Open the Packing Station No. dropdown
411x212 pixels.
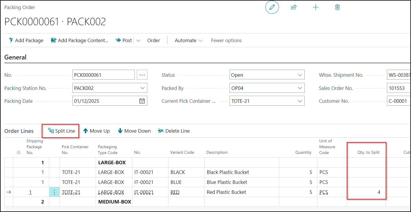pyautogui.click(x=143, y=88)
